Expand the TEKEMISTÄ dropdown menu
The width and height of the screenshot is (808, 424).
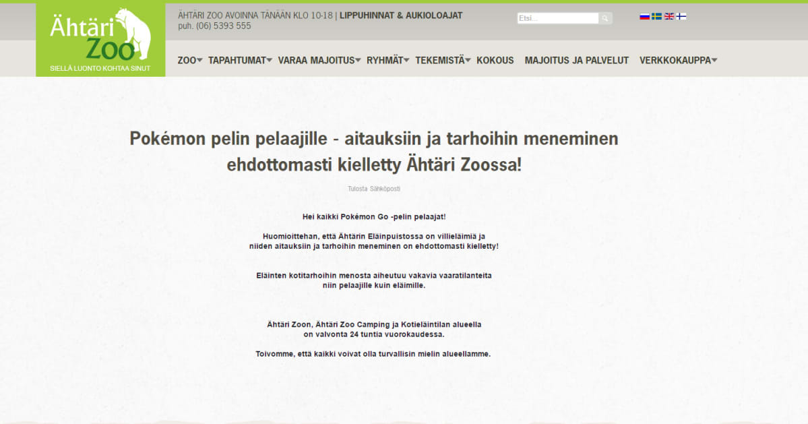pyautogui.click(x=442, y=60)
